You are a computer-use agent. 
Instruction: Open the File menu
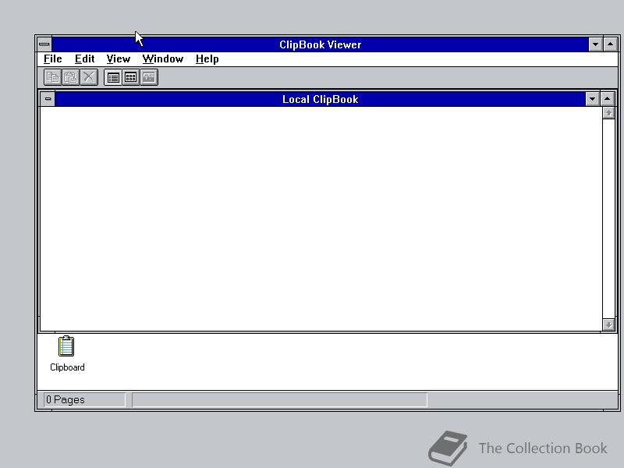point(52,58)
